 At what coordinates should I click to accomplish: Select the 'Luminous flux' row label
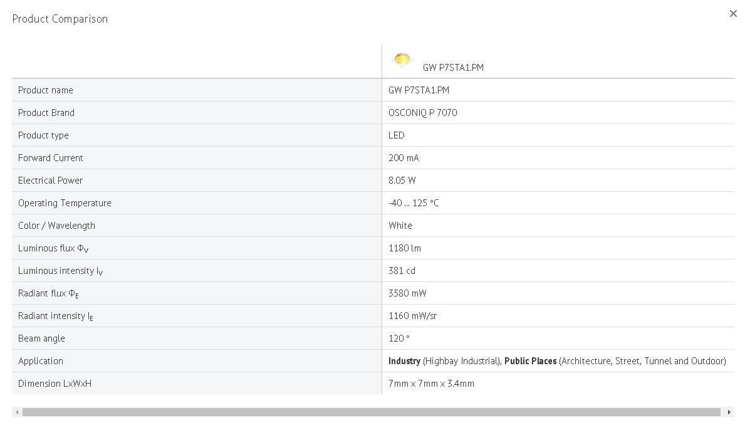point(53,248)
